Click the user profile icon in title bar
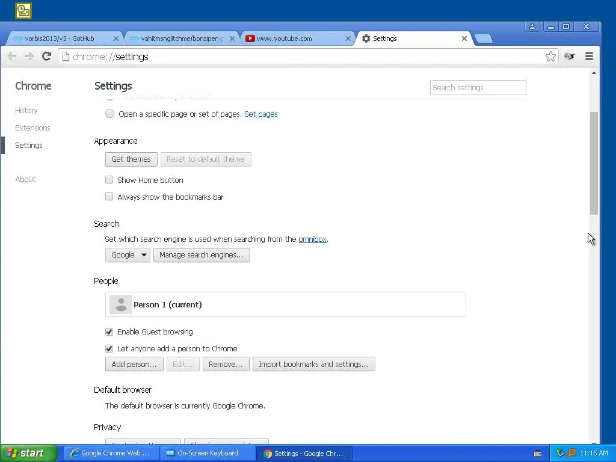616x462 pixels. coord(532,26)
